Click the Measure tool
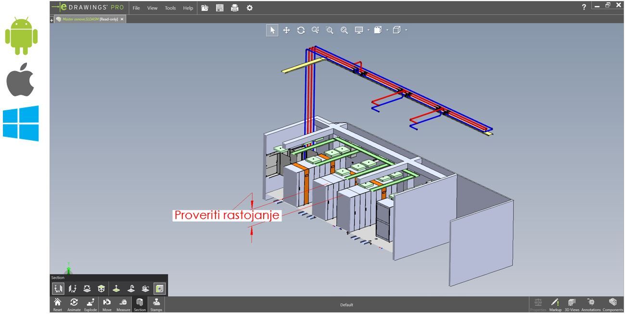 pos(123,304)
